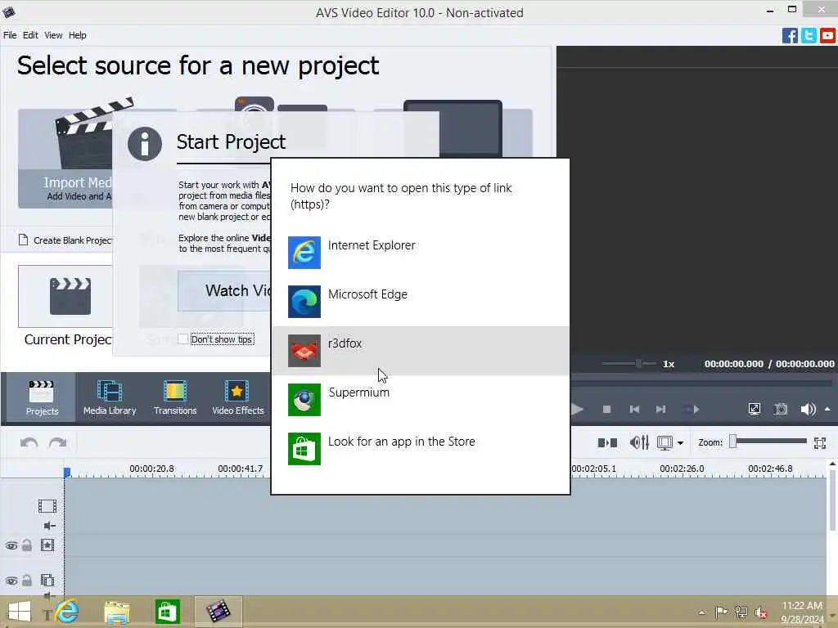Viewport: 838px width, 628px height.
Task: Pick Supermium to open https link
Action: (x=421, y=400)
